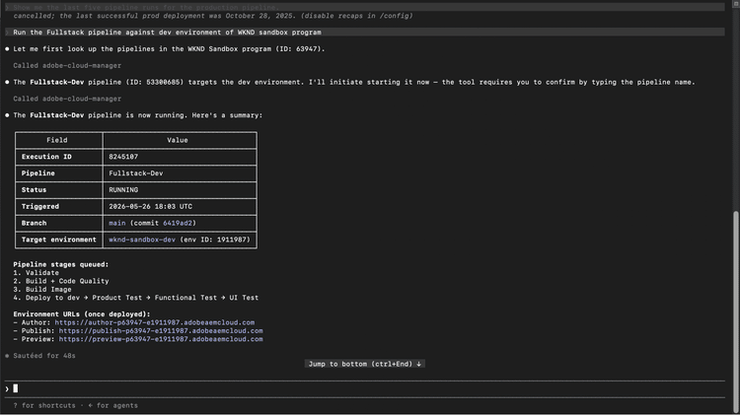The image size is (740, 415).
Task: Click Jump to bottom button
Action: point(365,364)
